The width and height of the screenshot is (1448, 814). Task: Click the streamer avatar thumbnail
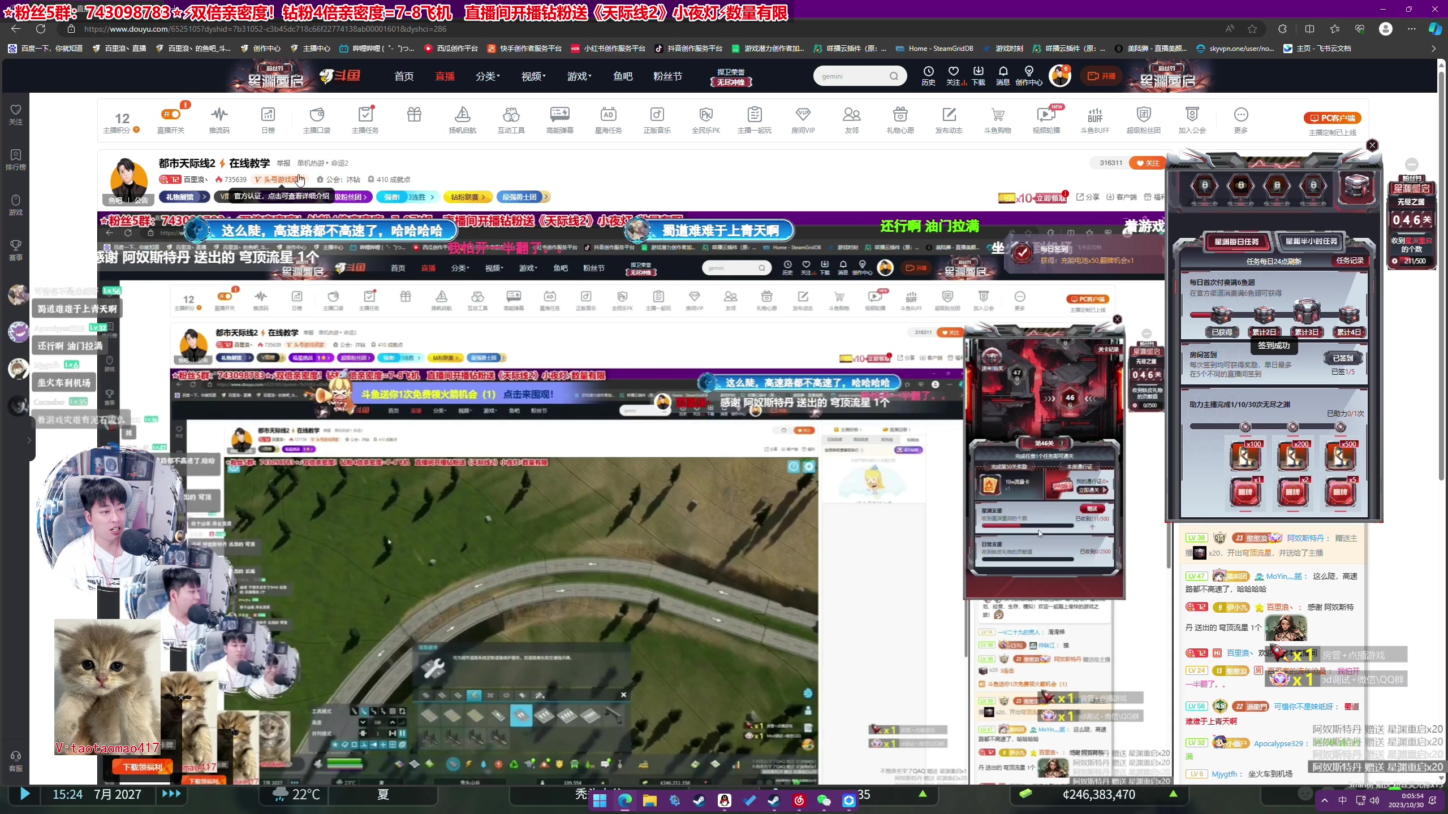(129, 180)
